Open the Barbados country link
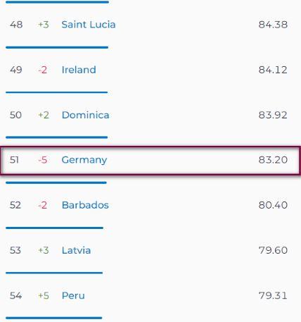Screen dimensions: 301x322 pos(85,205)
